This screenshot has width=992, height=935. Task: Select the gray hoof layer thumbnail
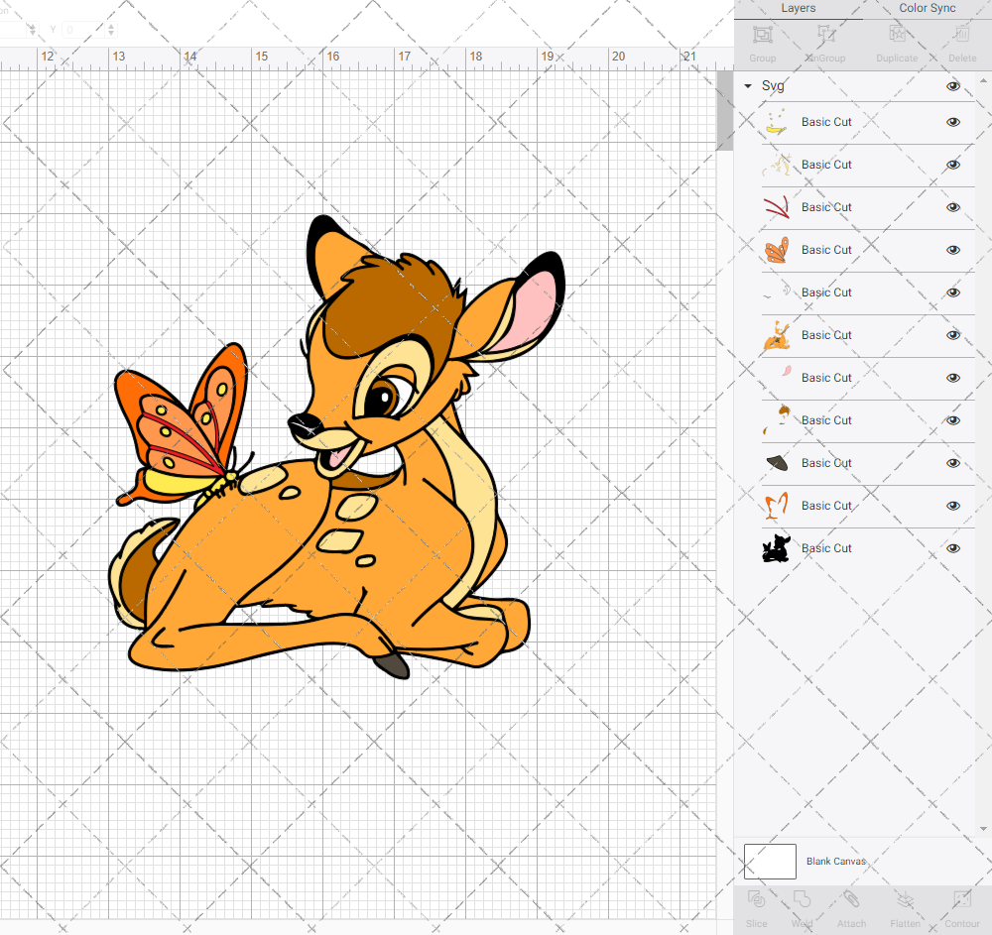[777, 463]
